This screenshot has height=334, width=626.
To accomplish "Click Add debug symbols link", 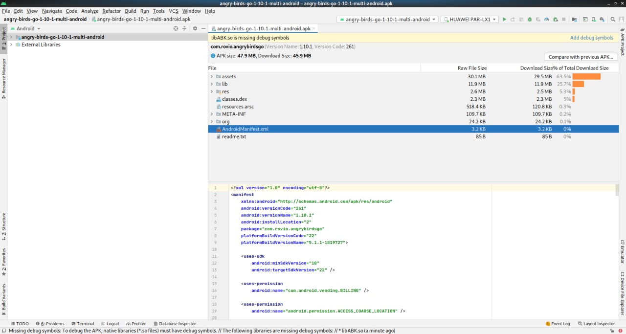I will (x=591, y=38).
